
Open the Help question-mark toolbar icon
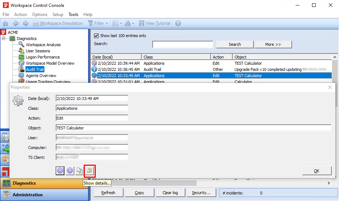pos(178,23)
